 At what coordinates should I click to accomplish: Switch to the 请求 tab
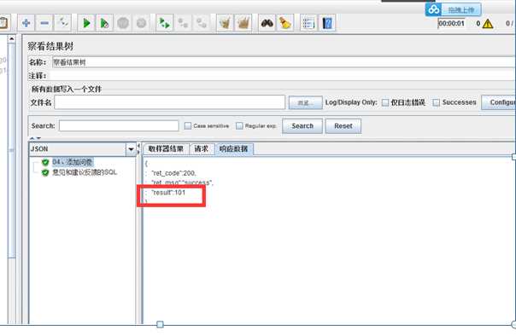pos(202,148)
